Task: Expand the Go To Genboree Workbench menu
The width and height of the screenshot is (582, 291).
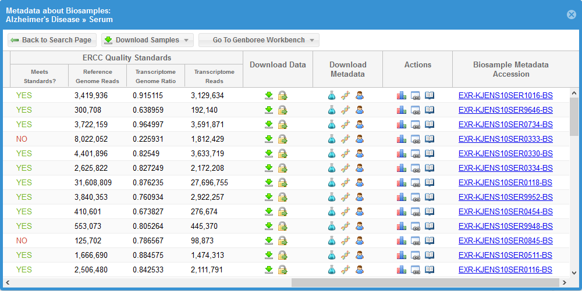Action: (259, 40)
